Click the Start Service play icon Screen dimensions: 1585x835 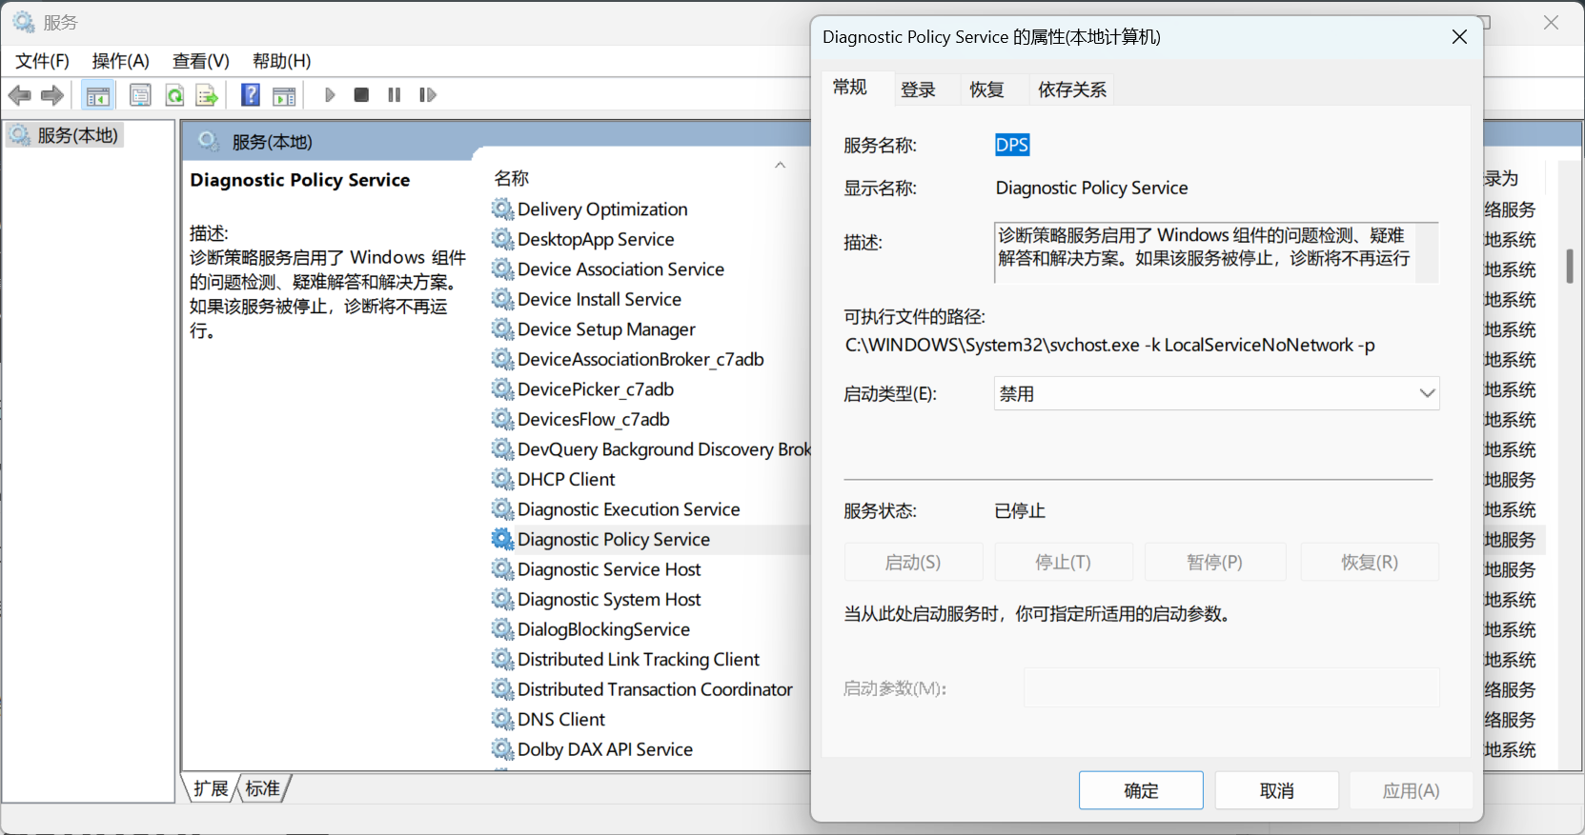tap(330, 95)
